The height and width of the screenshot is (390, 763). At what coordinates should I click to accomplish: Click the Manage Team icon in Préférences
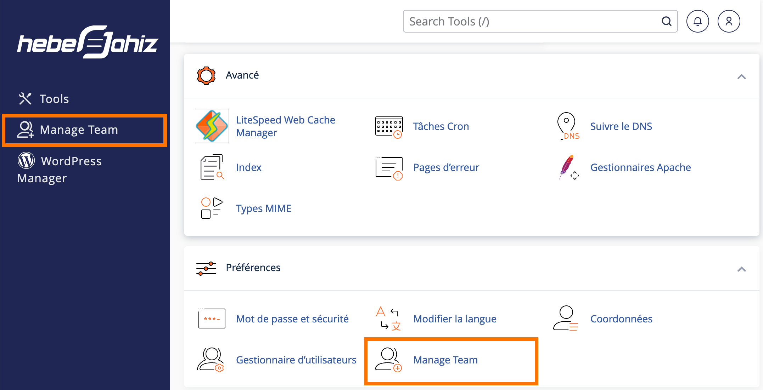coord(388,360)
